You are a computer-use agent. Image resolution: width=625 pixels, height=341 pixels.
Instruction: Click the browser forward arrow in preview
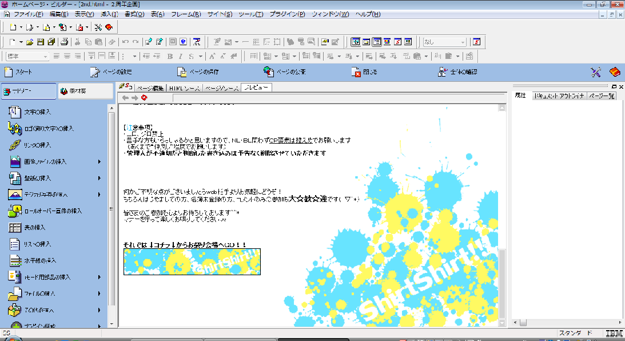(x=135, y=98)
